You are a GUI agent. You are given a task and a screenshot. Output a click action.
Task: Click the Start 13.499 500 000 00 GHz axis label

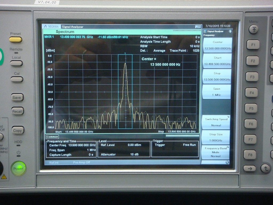[74, 132]
